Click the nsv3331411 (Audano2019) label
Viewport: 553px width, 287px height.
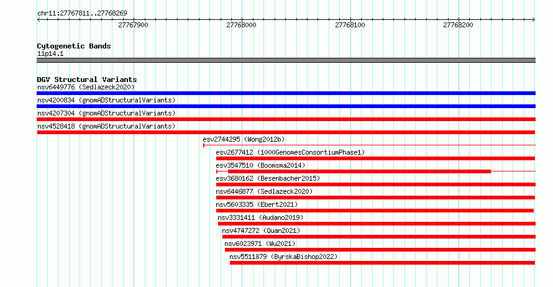(x=260, y=217)
